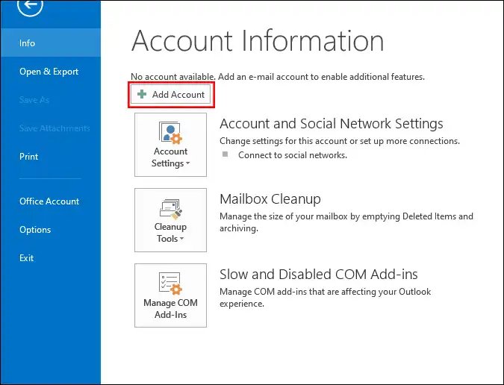Choose Print from the sidebar

28,157
